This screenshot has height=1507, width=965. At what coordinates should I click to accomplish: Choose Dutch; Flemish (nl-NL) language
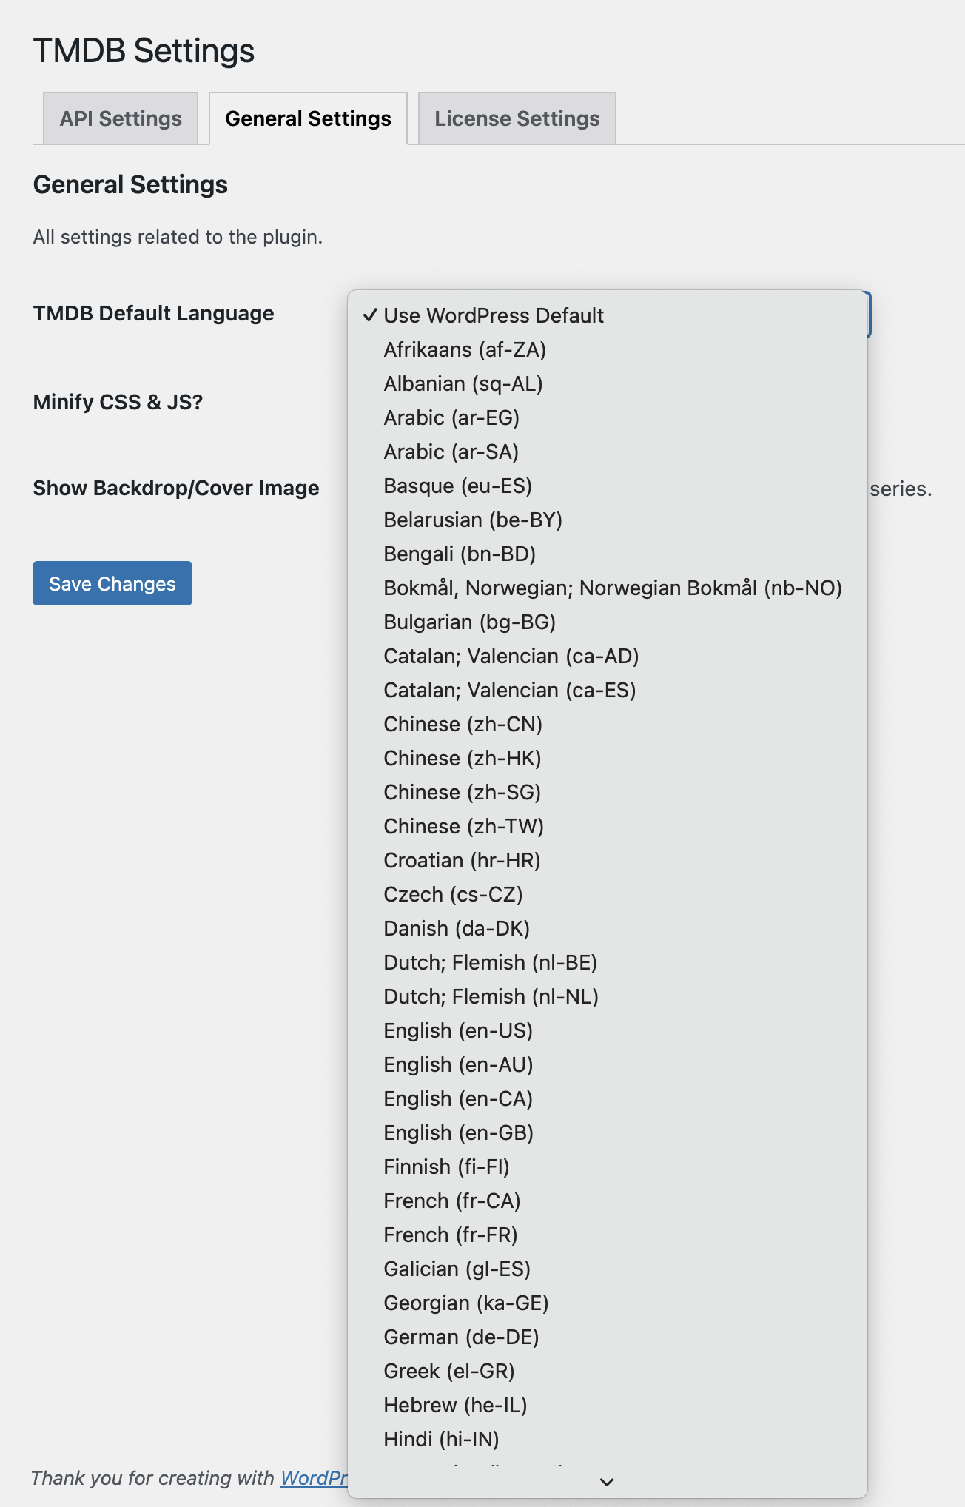[x=607, y=996]
